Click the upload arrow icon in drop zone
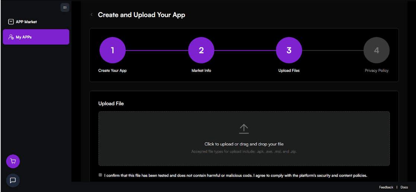The width and height of the screenshot is (416, 192). pyautogui.click(x=244, y=129)
